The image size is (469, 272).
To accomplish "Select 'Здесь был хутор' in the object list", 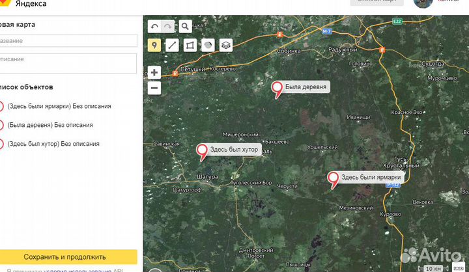I will click(53, 144).
